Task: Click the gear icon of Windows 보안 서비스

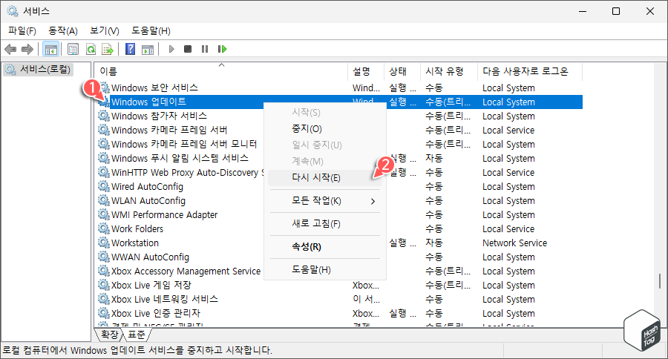Action: pyautogui.click(x=105, y=88)
